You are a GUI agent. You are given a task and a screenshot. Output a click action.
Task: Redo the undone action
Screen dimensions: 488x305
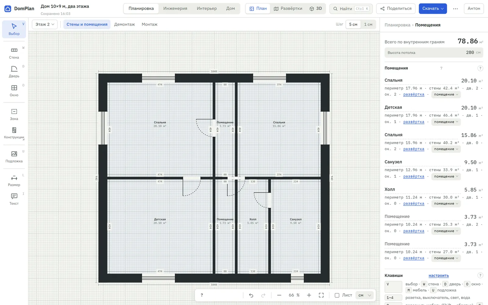(263, 295)
